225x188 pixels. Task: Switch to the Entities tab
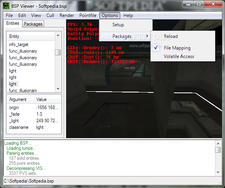coord(13,23)
